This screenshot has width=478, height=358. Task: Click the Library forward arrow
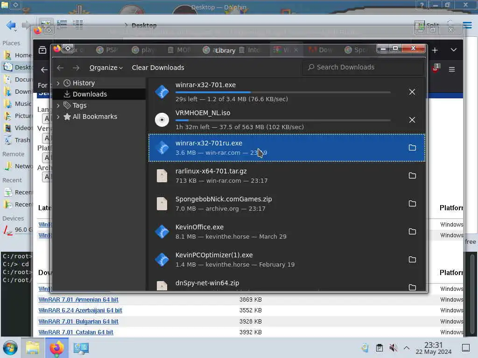click(76, 68)
